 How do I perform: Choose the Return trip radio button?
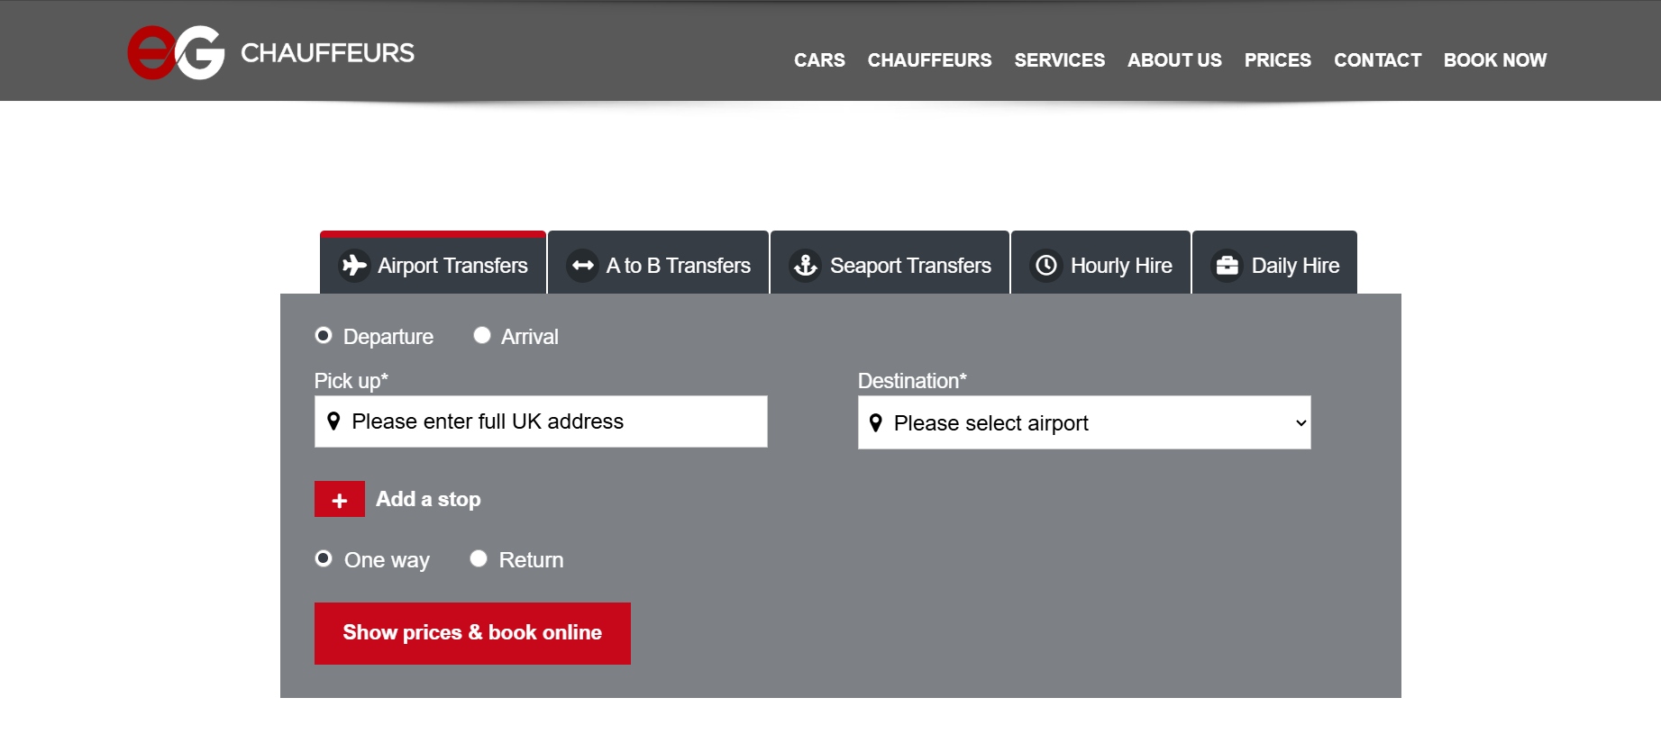(479, 558)
